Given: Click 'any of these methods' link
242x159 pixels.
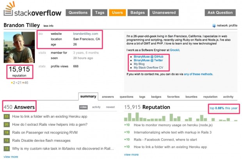Looking at the screenshot, I should tap(198, 74).
